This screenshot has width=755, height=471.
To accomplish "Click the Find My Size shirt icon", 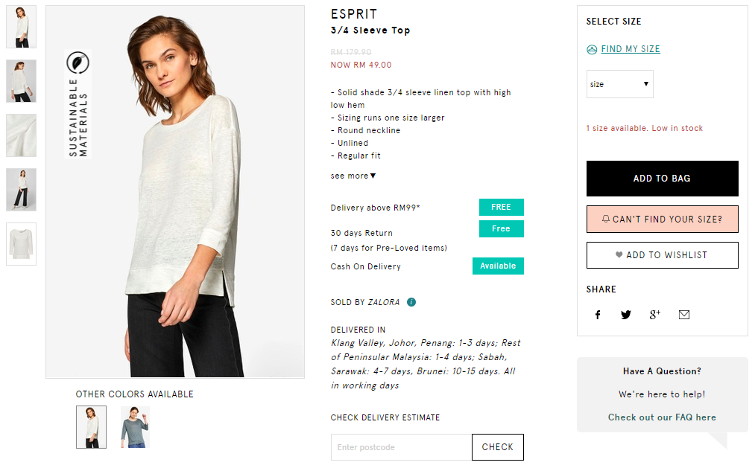I will pyautogui.click(x=592, y=49).
